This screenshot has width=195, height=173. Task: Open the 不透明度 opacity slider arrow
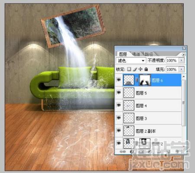182,60
